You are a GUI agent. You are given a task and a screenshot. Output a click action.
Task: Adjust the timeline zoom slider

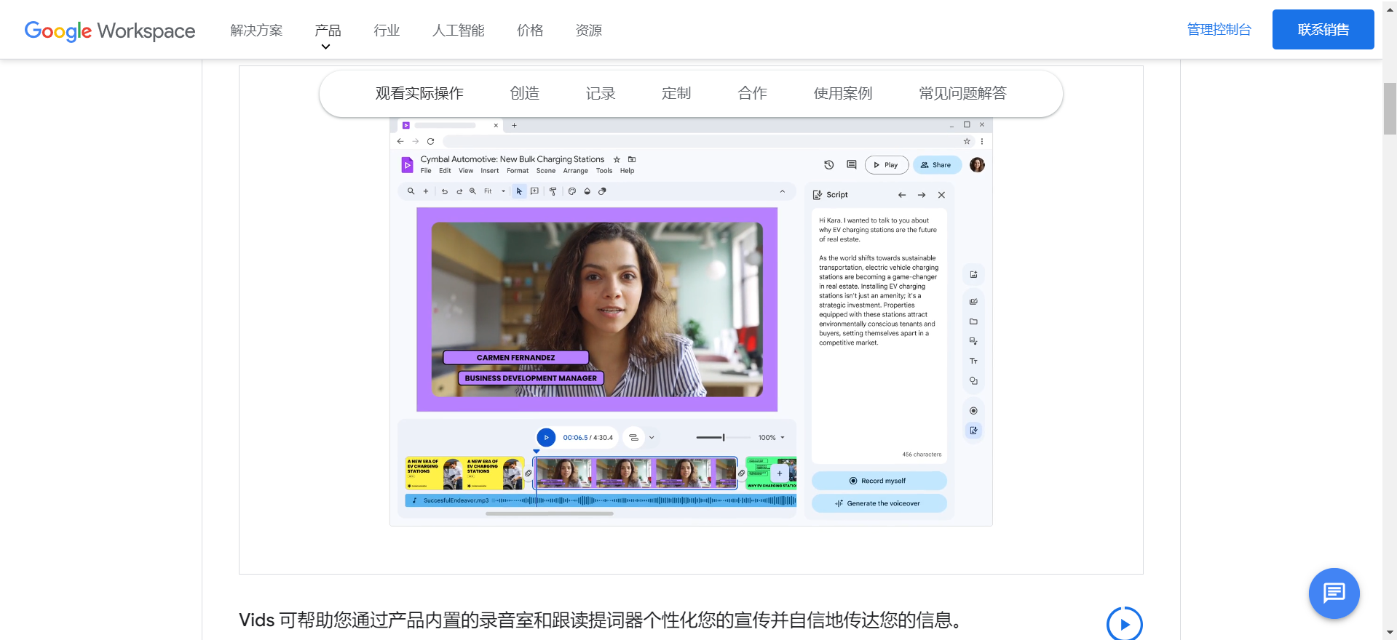tap(723, 437)
